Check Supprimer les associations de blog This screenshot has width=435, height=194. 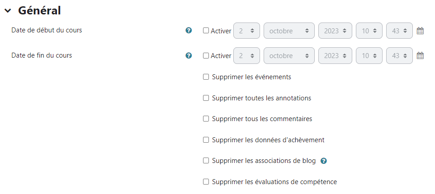206,161
